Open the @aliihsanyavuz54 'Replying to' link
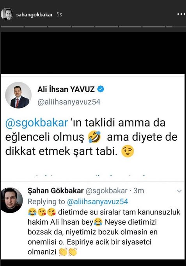Image resolution: width=186 pixels, height=266 pixels. tap(97, 202)
